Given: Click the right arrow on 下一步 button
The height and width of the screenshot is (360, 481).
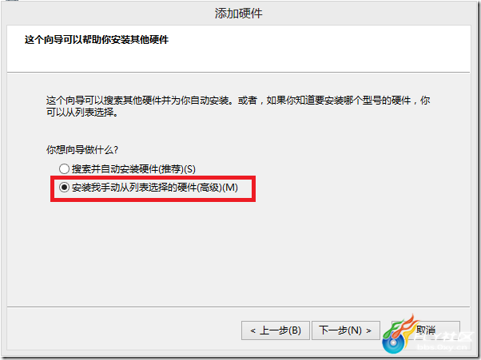Looking at the screenshot, I should click(368, 331).
